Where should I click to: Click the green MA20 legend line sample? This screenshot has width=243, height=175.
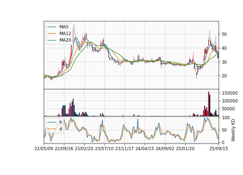pos(52,40)
